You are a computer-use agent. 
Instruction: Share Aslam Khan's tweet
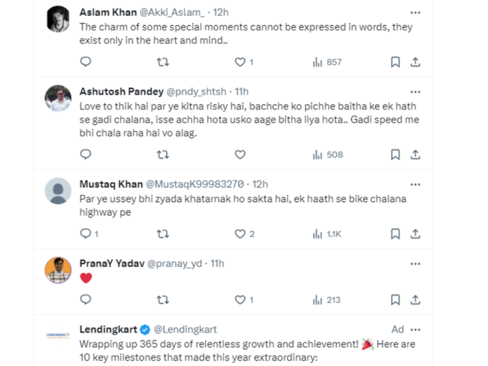click(x=415, y=62)
